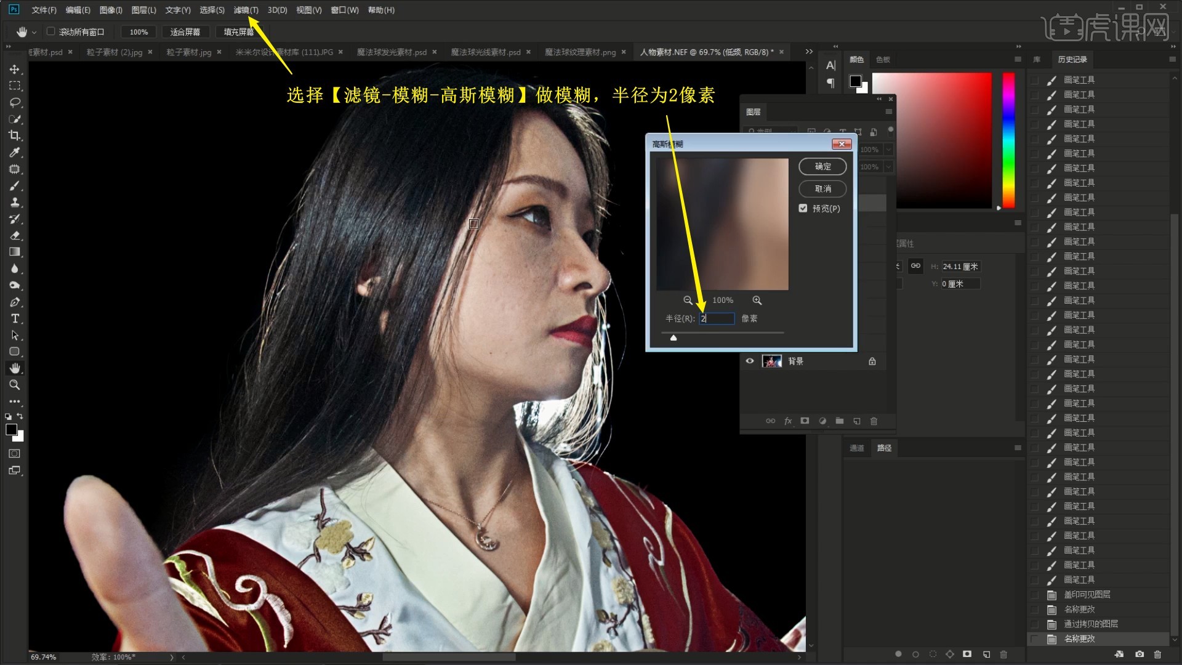Click the radius slider handle

(x=673, y=337)
